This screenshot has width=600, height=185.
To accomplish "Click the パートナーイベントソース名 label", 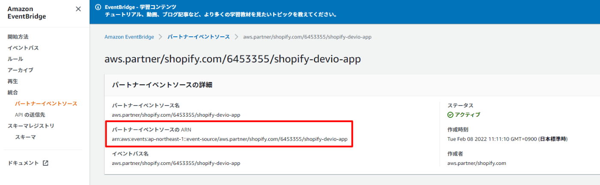I will 146,105.
